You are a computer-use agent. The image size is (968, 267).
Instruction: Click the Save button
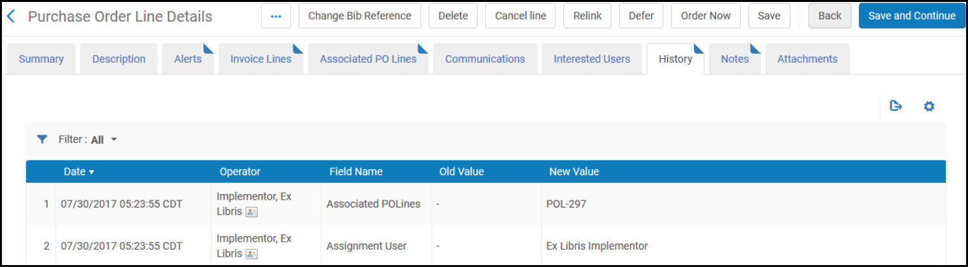click(769, 16)
